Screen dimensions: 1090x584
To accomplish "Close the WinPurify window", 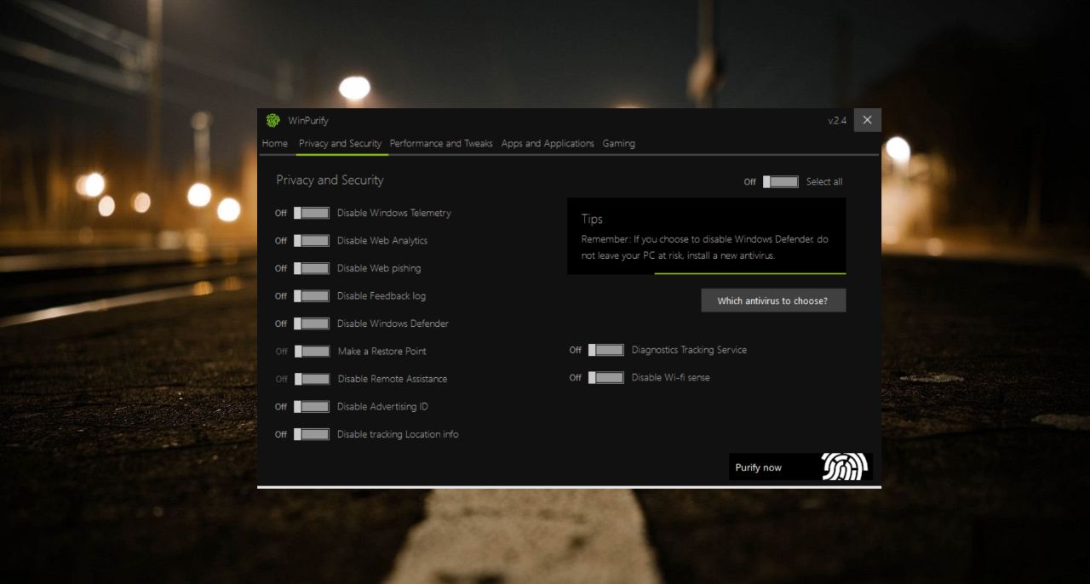I will click(x=867, y=120).
